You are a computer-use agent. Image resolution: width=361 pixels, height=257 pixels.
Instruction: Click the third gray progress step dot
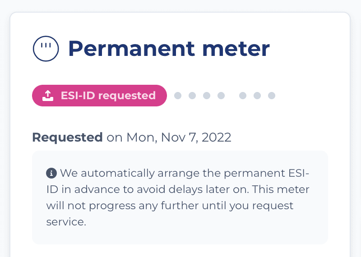click(x=207, y=96)
